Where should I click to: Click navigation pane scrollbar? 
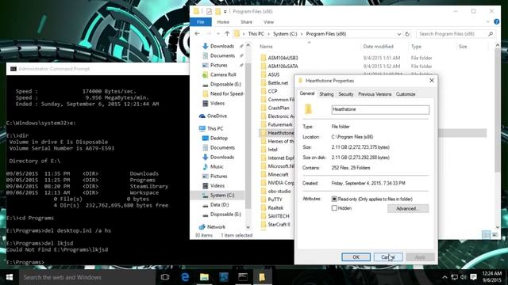point(248,135)
